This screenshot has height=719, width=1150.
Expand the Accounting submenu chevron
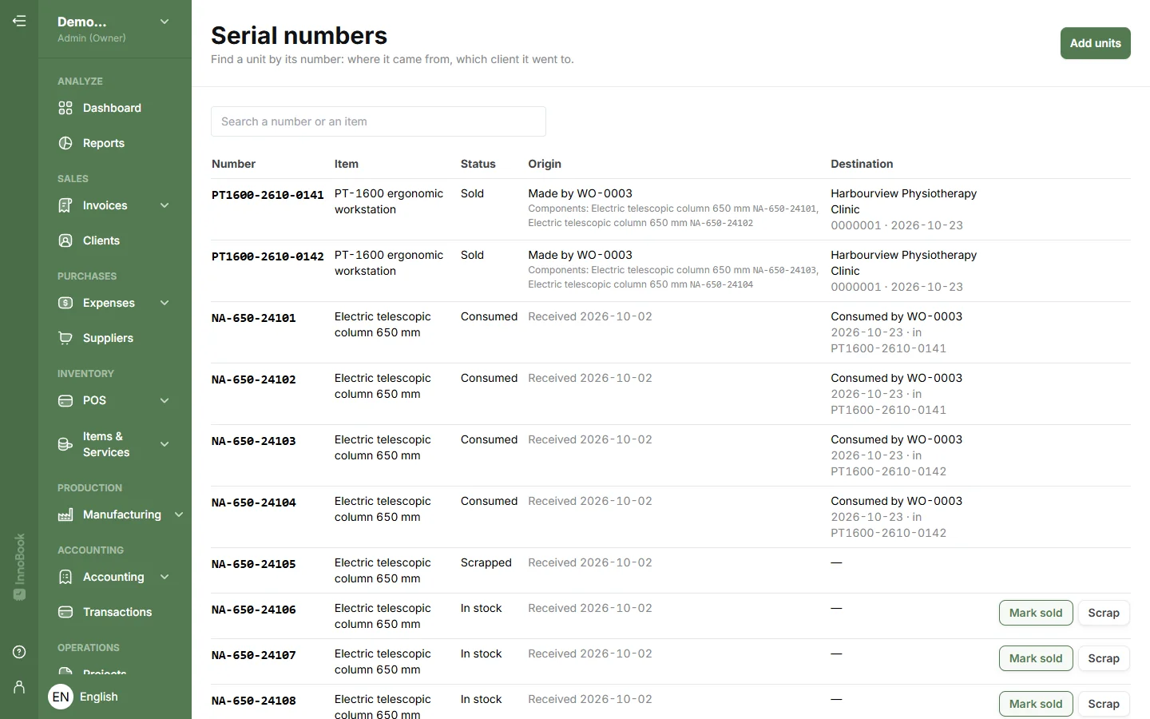coord(165,577)
